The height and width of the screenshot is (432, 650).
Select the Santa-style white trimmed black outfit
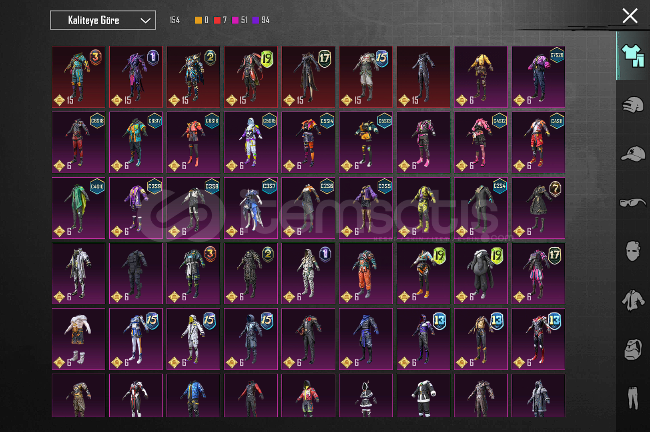[423, 395]
